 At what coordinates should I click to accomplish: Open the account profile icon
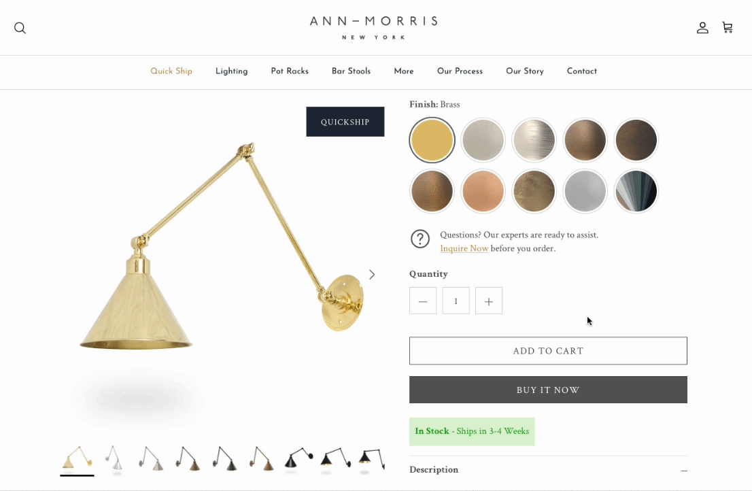[x=702, y=28]
